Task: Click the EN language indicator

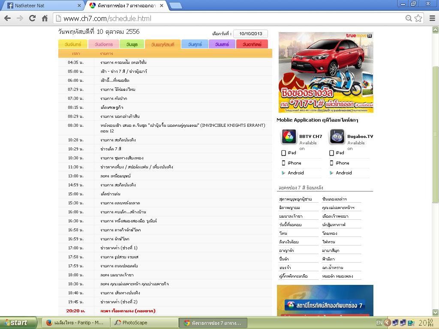Action: point(379,323)
